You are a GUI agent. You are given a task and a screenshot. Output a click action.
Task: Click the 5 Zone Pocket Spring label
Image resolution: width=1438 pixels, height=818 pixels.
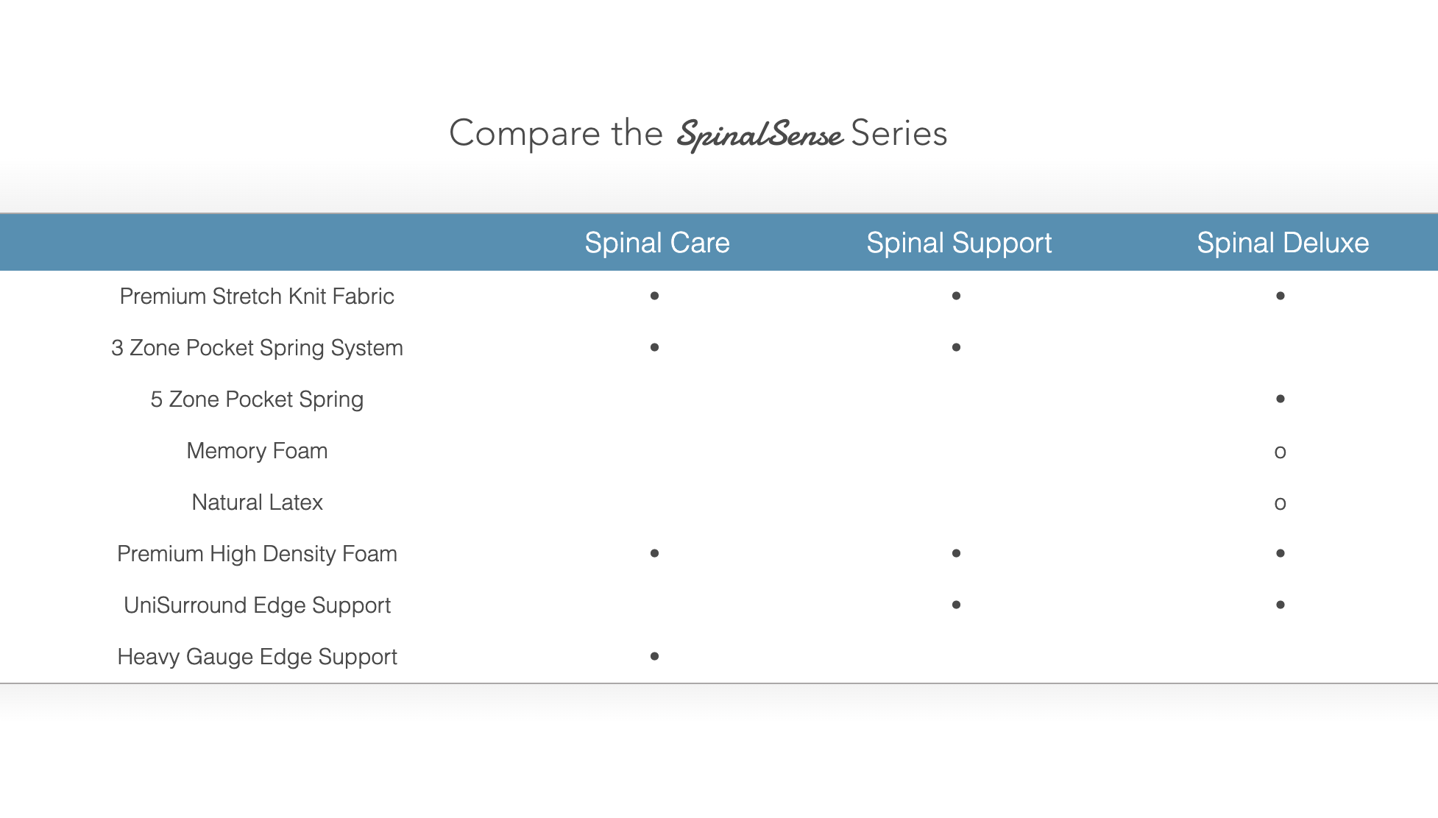pyautogui.click(x=257, y=399)
